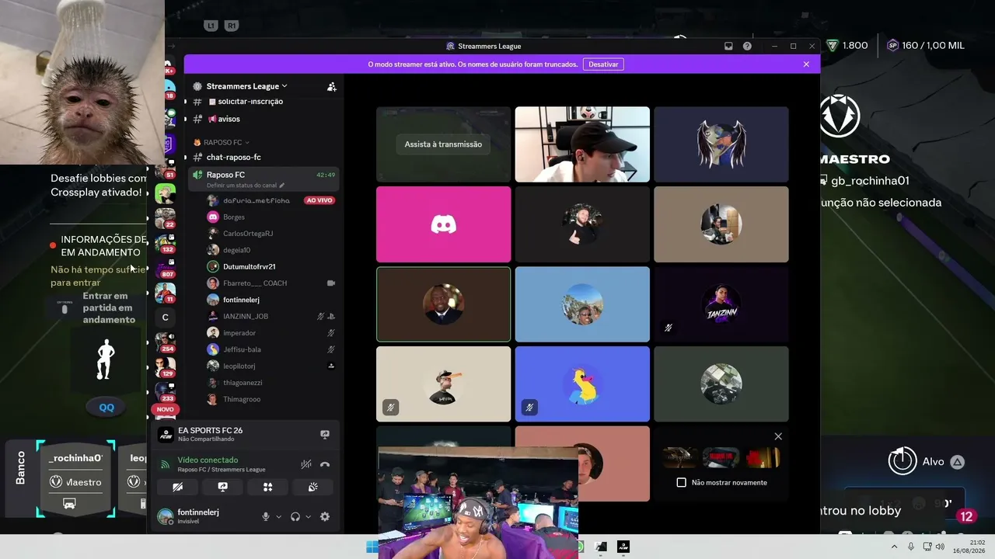
Task: Select Raposo FC voice channel
Action: coord(264,179)
